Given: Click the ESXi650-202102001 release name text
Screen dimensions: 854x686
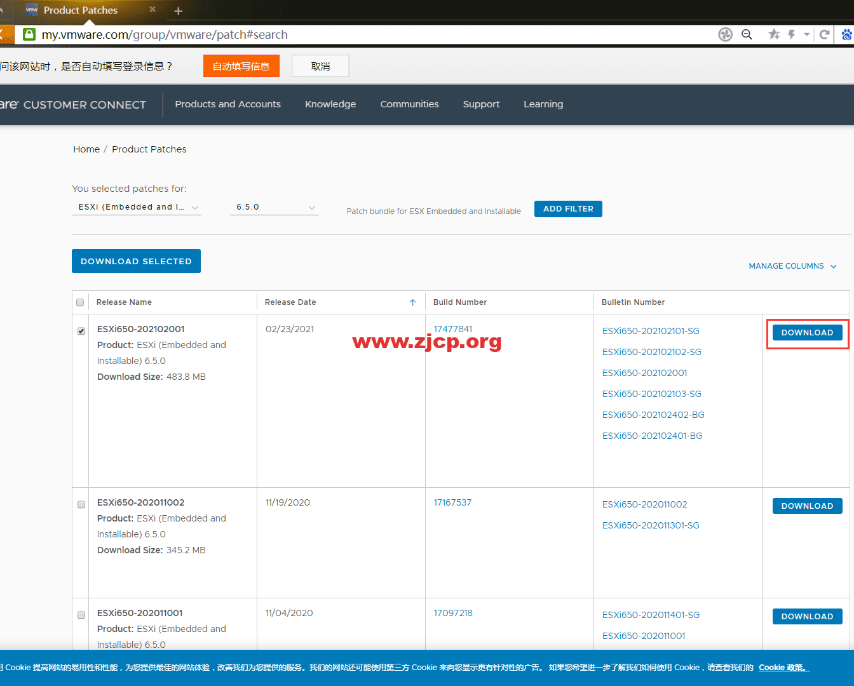Looking at the screenshot, I should coord(141,329).
